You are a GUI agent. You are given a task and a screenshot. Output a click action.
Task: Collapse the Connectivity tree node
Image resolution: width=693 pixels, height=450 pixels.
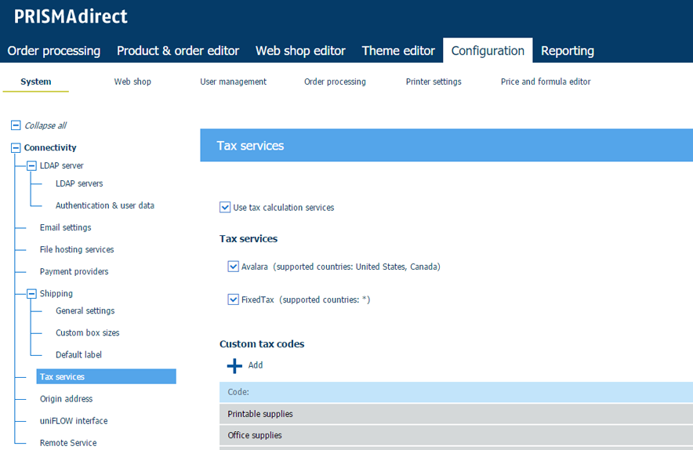pos(16,147)
